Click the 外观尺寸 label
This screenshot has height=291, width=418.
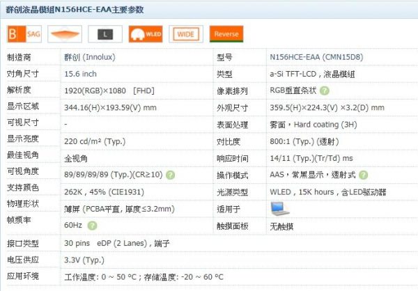233,108
